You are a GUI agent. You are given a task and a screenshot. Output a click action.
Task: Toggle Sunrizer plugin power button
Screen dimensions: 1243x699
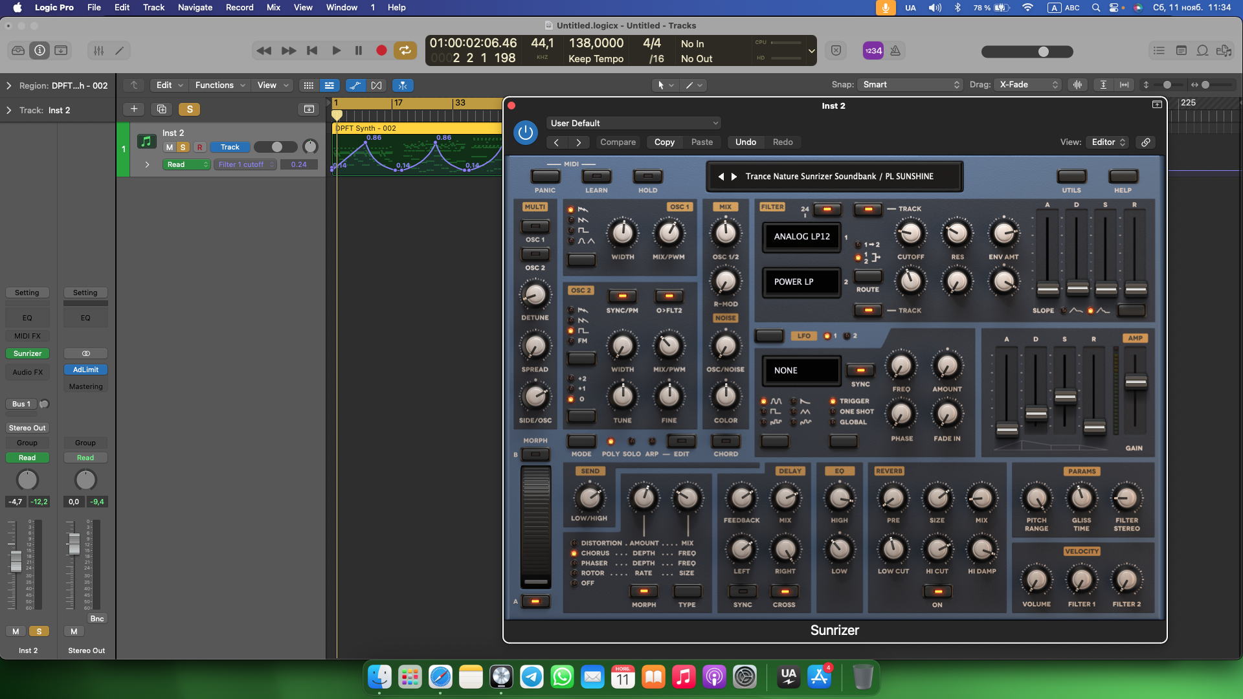526,133
